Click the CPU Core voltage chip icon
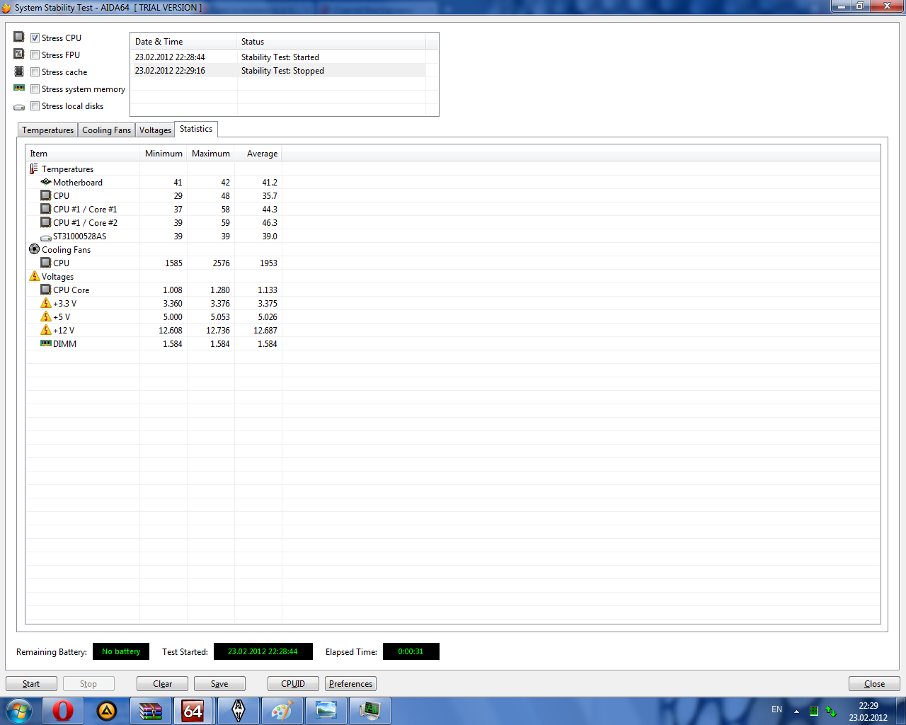 pyautogui.click(x=46, y=290)
